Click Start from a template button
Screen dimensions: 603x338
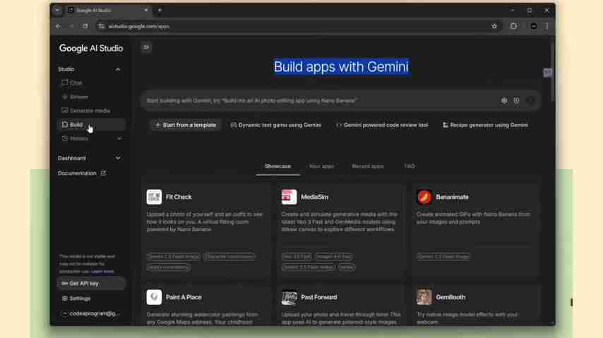pos(186,125)
